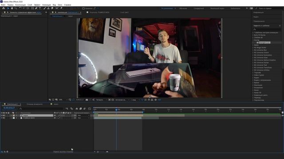
Task: Select the Rotation tool
Action: [x=20, y=8]
